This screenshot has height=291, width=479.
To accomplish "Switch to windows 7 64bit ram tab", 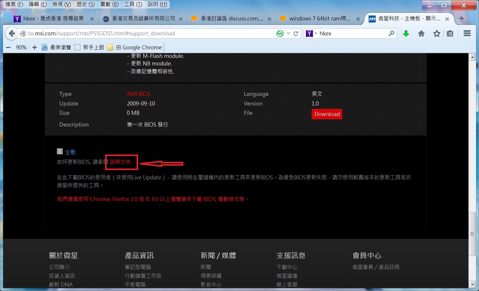I will [320, 19].
